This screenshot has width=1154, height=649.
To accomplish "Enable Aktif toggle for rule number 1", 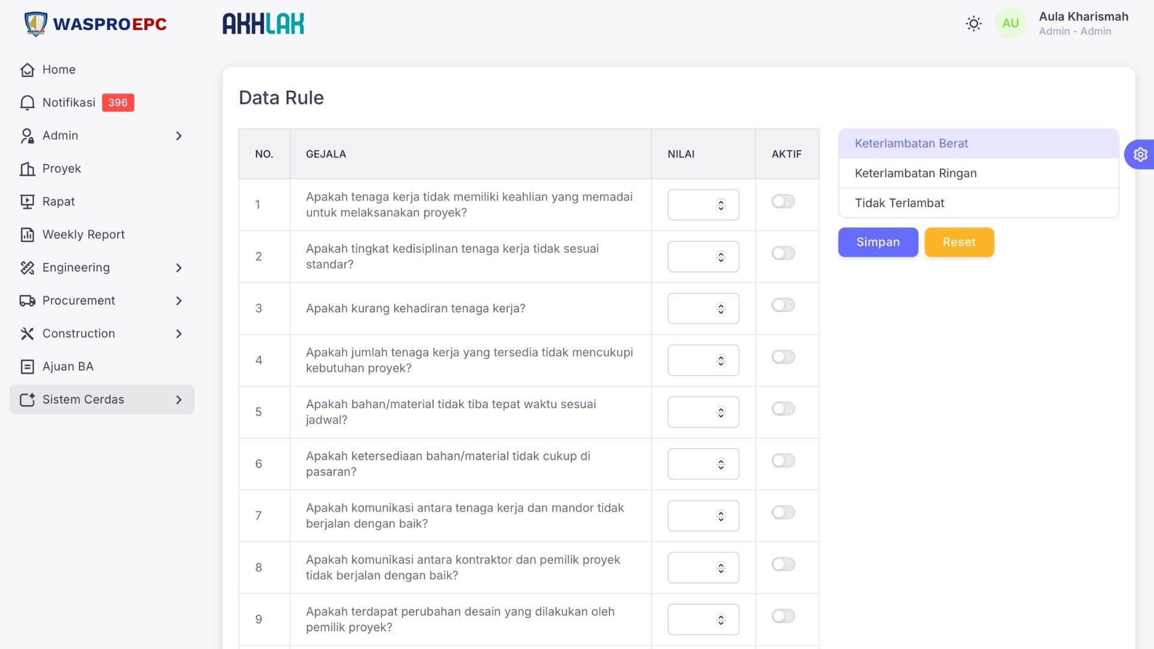I will click(783, 201).
